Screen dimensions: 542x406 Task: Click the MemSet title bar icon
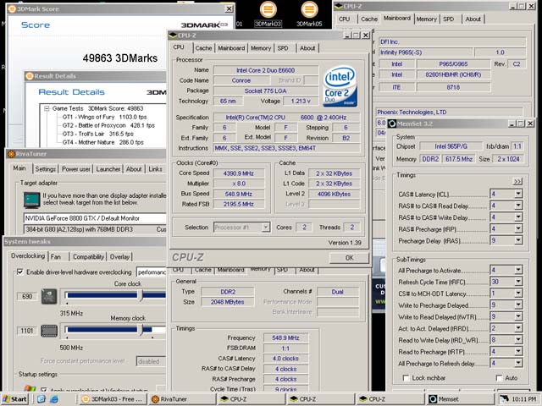click(x=392, y=123)
